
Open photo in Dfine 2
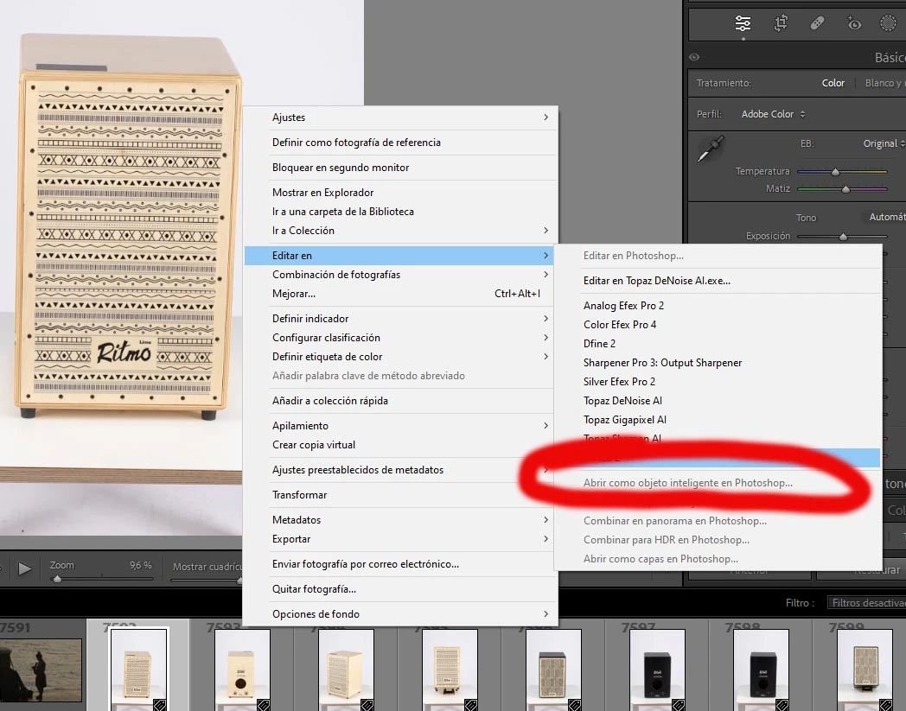tap(718, 344)
